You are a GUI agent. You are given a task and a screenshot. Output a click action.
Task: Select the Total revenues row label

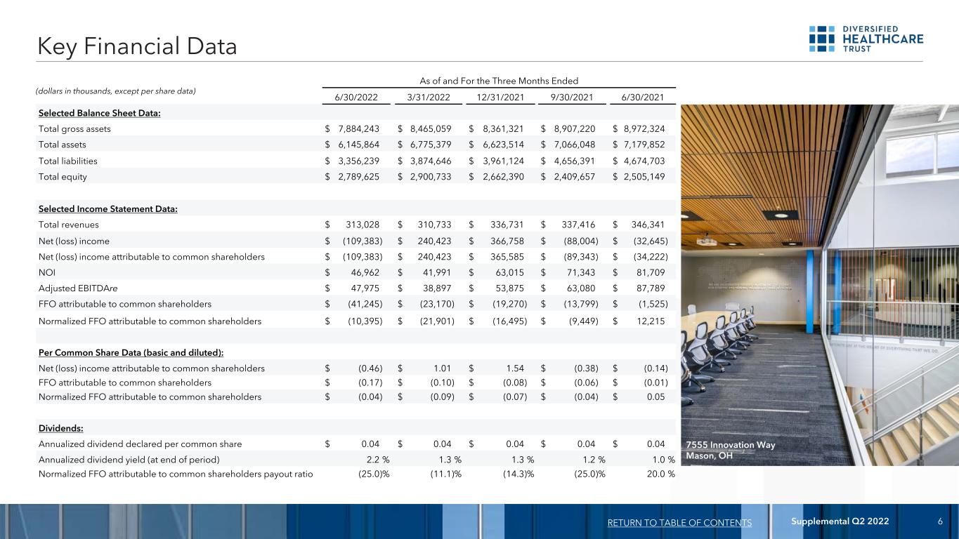(x=69, y=225)
